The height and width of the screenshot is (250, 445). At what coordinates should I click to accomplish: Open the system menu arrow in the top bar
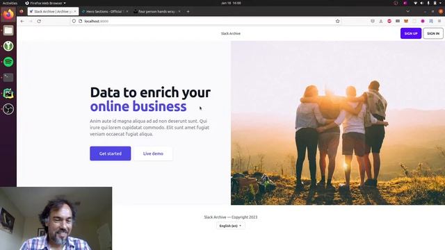441,3
